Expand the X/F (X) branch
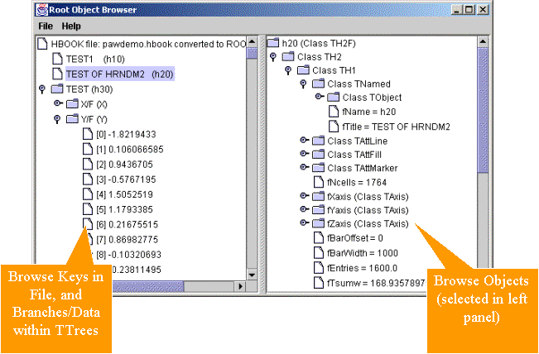539x354 pixels. coord(58,103)
